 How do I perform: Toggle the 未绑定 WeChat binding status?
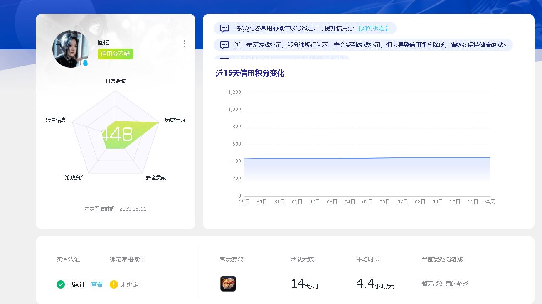click(x=129, y=284)
